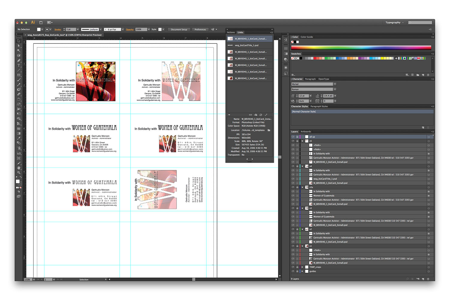The height and width of the screenshot is (306, 450).
Task: Open the Myriad font family dropdown
Action: pos(335,84)
